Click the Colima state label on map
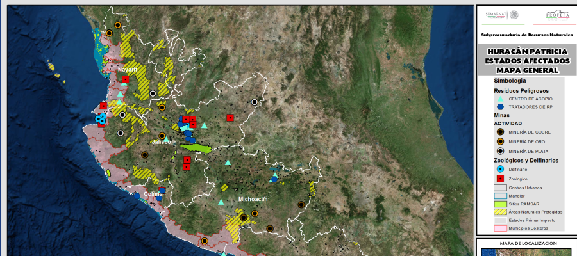The width and height of the screenshot is (577, 256). tap(153, 194)
